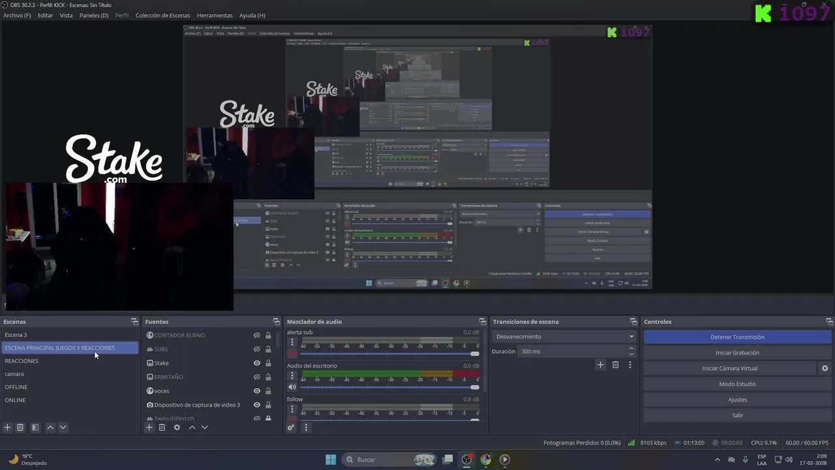Move source down arrow in Fuentes
835x470 pixels.
coord(204,428)
